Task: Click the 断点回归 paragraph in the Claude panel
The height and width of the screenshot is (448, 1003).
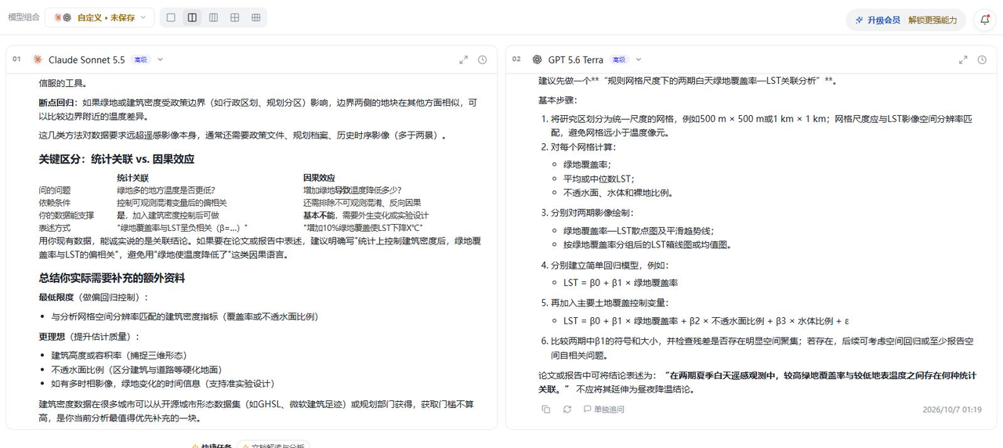Action: point(258,110)
